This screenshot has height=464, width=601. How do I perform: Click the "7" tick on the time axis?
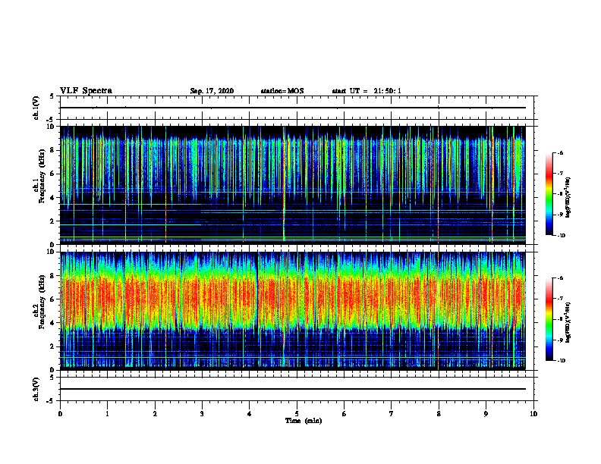pyautogui.click(x=392, y=414)
